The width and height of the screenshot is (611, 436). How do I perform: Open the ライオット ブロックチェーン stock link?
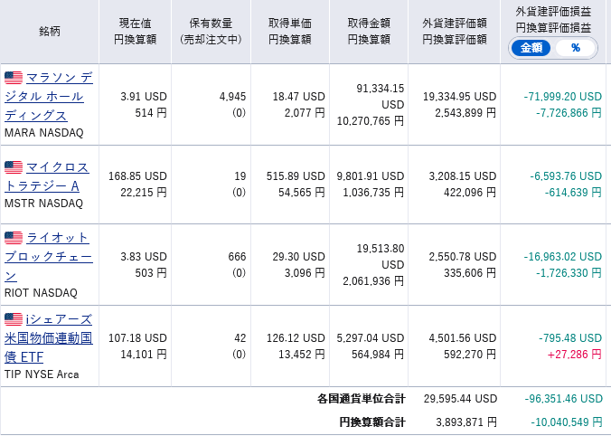pos(48,257)
